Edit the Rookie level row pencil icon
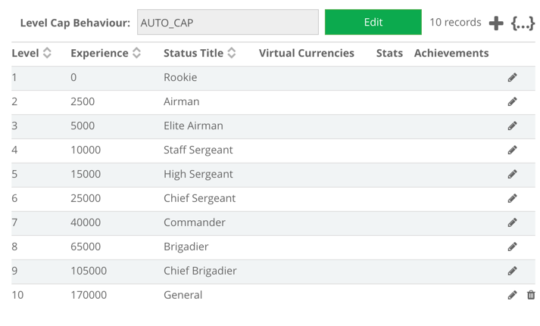This screenshot has width=540, height=326. [x=512, y=77]
